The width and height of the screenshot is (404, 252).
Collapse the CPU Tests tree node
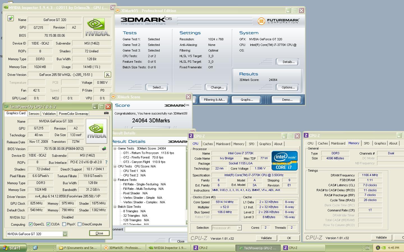pyautogui.click(x=115, y=166)
